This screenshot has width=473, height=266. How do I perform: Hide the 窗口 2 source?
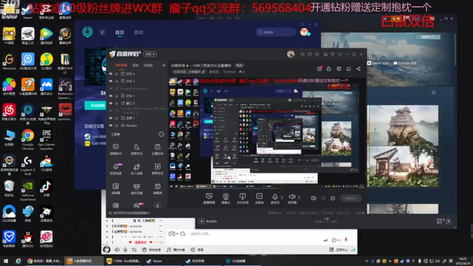coord(111,103)
